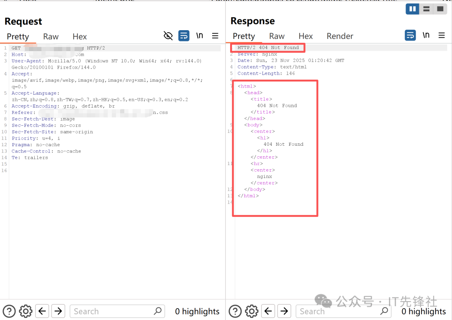Click HTTP/2 404 Not Found status line
The width and height of the screenshot is (452, 320).
[268, 48]
